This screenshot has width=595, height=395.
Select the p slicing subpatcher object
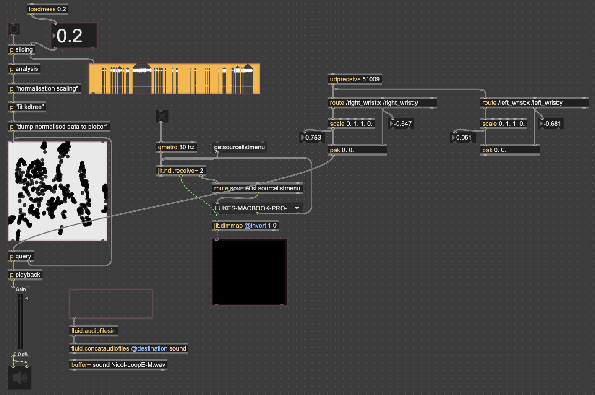tap(21, 49)
